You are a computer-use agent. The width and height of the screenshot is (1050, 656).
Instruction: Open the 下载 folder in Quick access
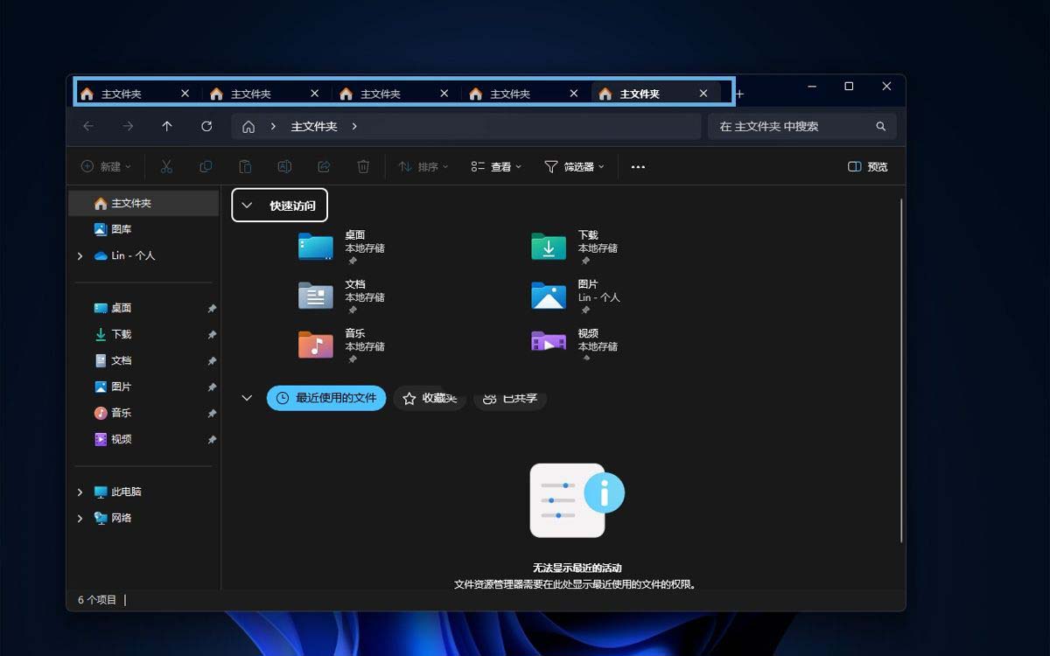click(575, 248)
